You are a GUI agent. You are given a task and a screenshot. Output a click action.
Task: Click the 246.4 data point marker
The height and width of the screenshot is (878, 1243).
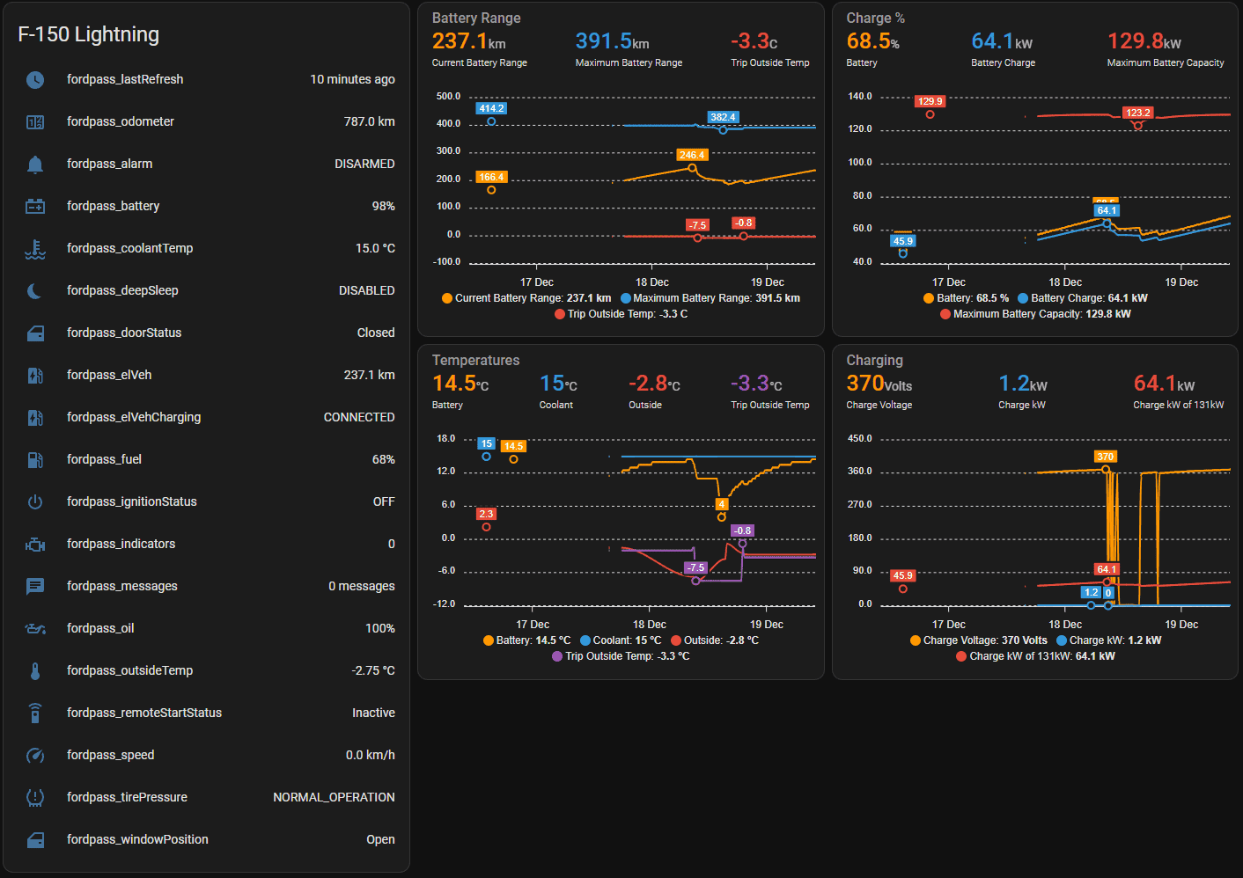[692, 168]
